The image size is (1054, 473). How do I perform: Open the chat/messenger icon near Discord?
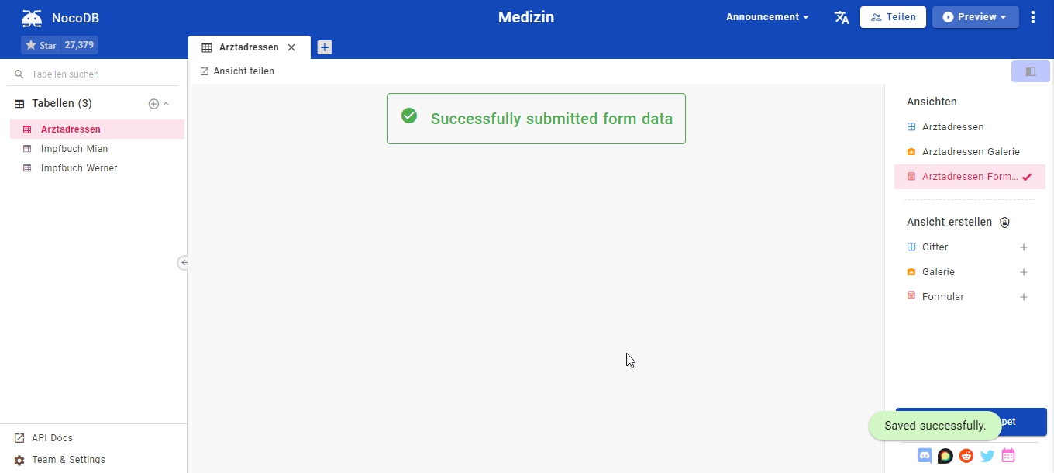tap(945, 456)
